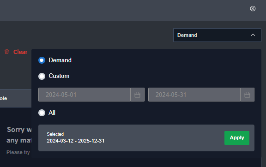Select the All radio button circle
The height and width of the screenshot is (167, 266).
[42, 113]
